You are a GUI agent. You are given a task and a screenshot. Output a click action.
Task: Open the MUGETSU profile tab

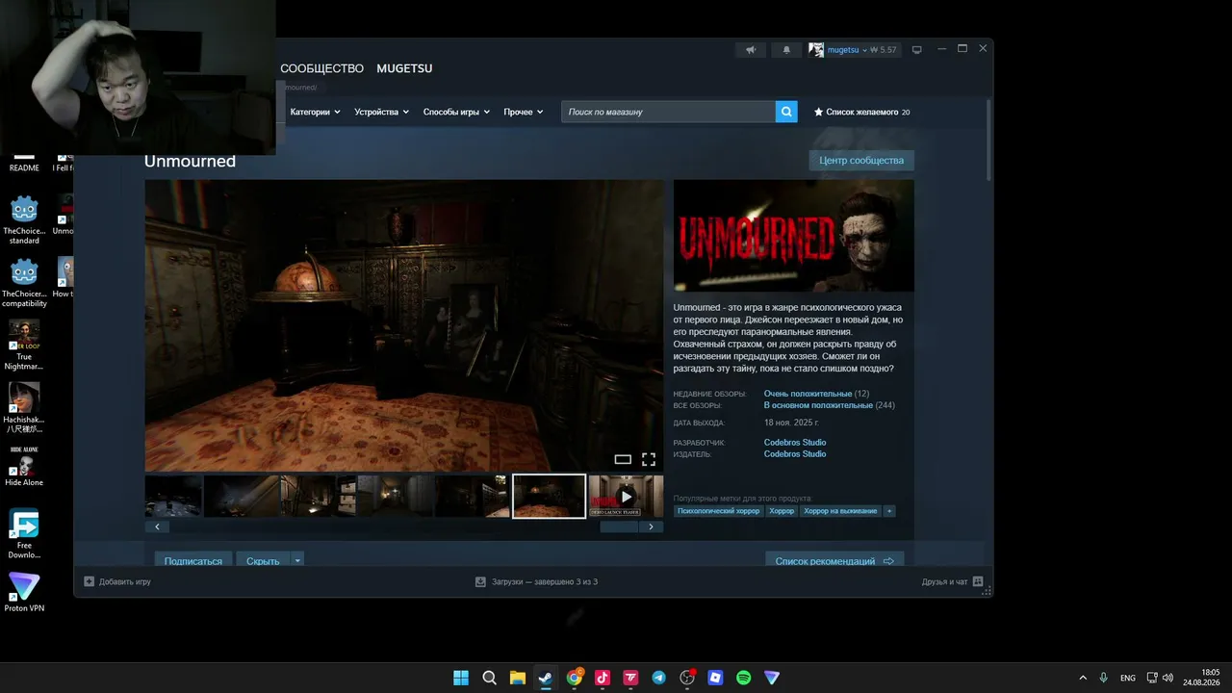point(404,68)
